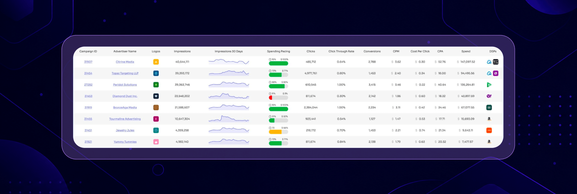Image resolution: width=577 pixels, height=194 pixels.
Task: Click the Kayzen DSP icon in Citrine Media row
Action: 496,62
